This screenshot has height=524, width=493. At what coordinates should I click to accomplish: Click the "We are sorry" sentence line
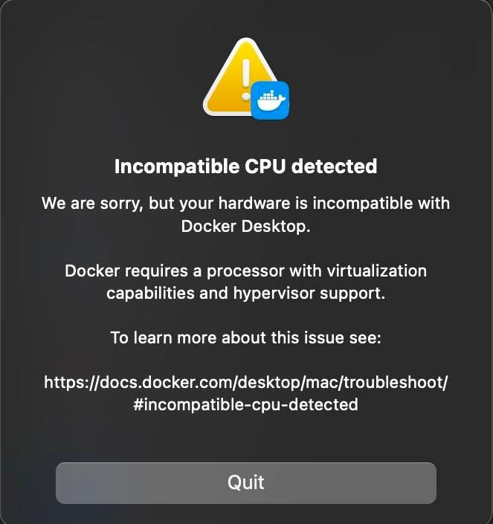(x=246, y=204)
